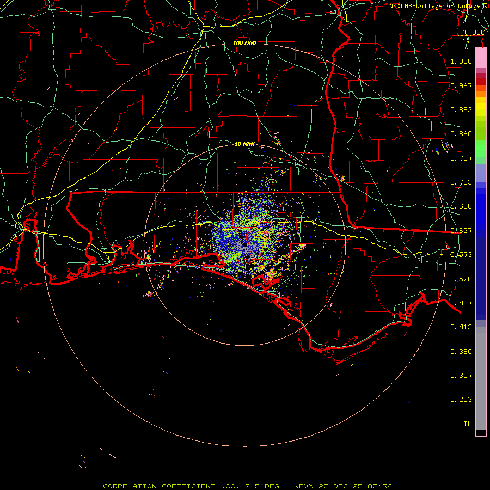Pick the gray segment of the color bar
Image resolution: width=490 pixels, height=490 pixels.
coord(481,378)
